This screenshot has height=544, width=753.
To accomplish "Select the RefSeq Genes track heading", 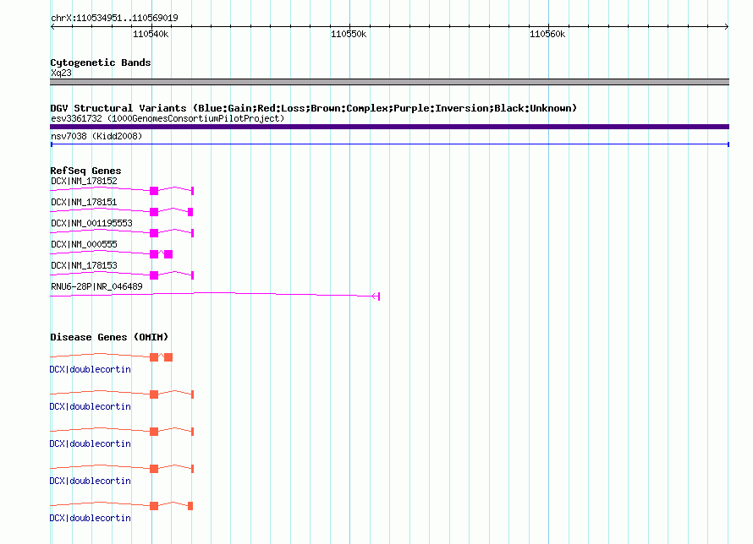I will pyautogui.click(x=85, y=171).
